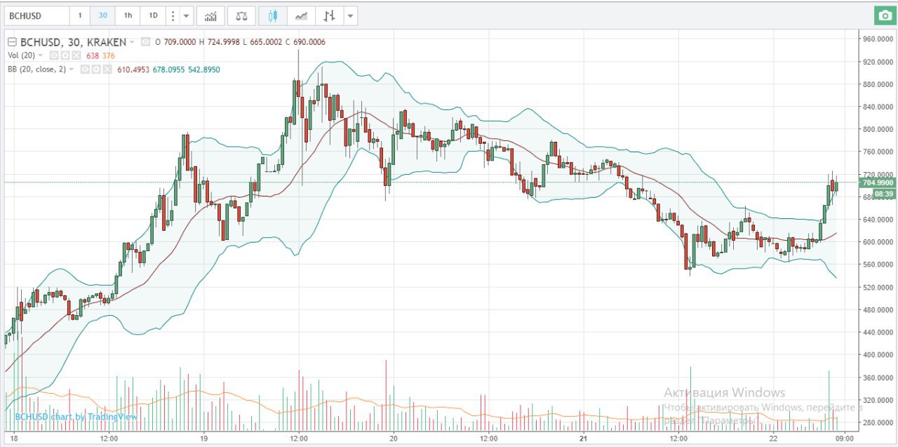Click date label 21 on time axis
Viewport: 898px width, 447px height.
584,438
